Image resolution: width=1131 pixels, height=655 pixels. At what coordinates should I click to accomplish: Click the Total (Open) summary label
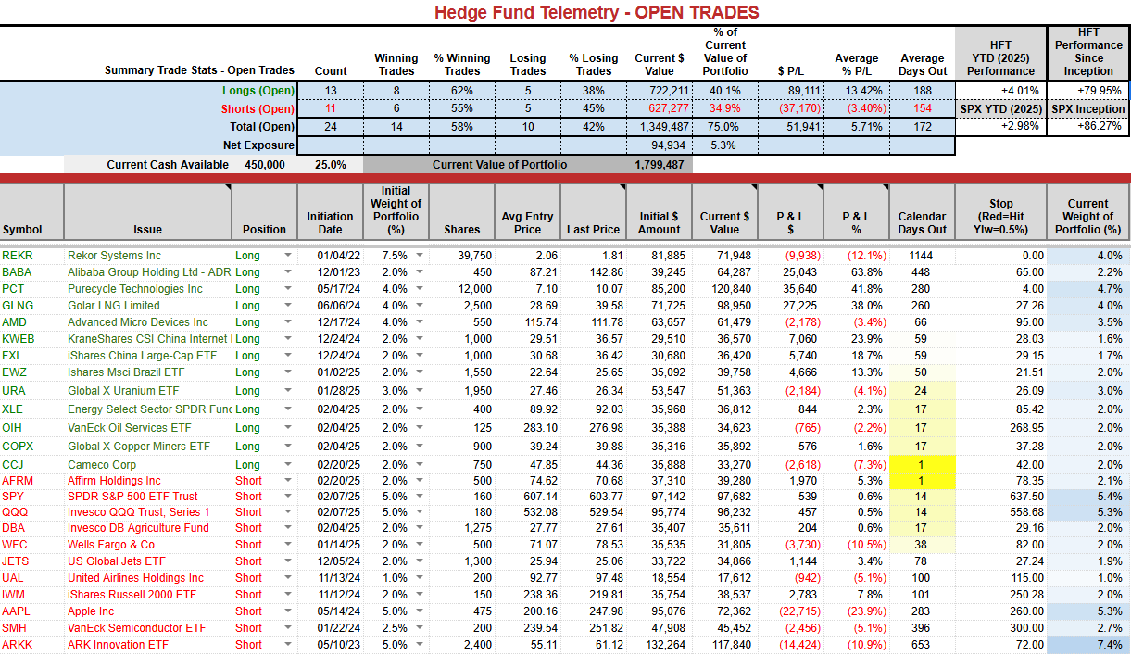[262, 127]
